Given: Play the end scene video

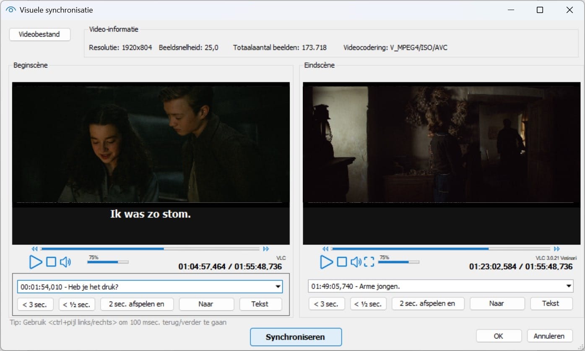Looking at the screenshot, I should click(x=326, y=262).
